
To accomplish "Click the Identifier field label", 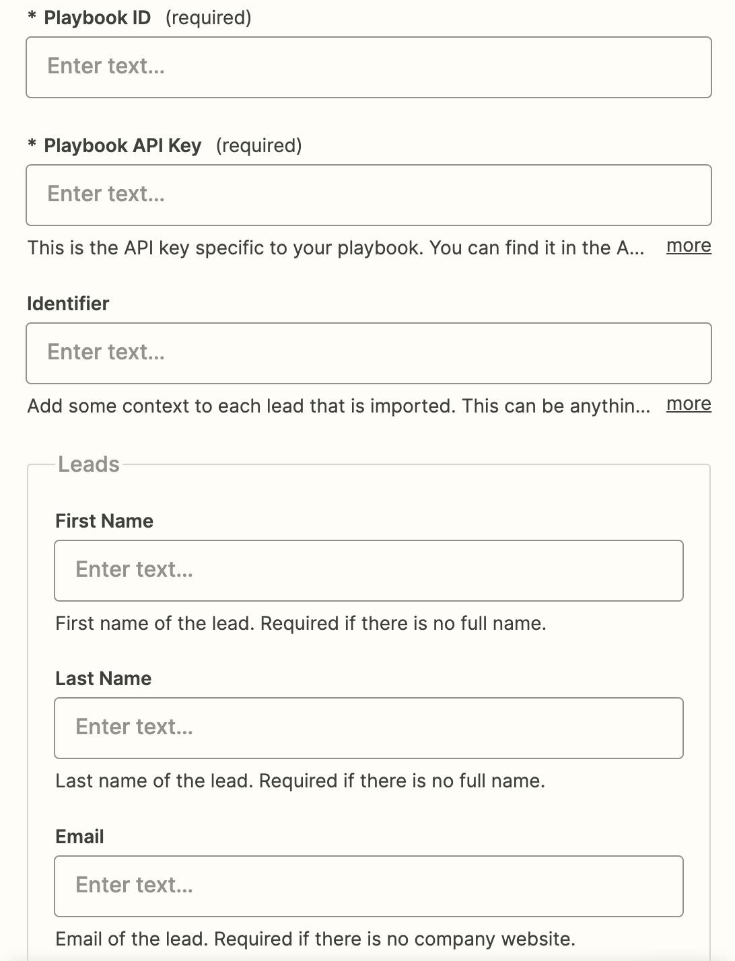I will click(68, 304).
